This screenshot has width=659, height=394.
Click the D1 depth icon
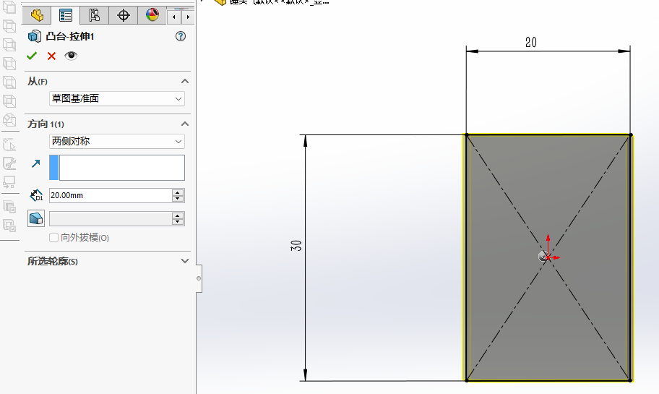click(36, 195)
